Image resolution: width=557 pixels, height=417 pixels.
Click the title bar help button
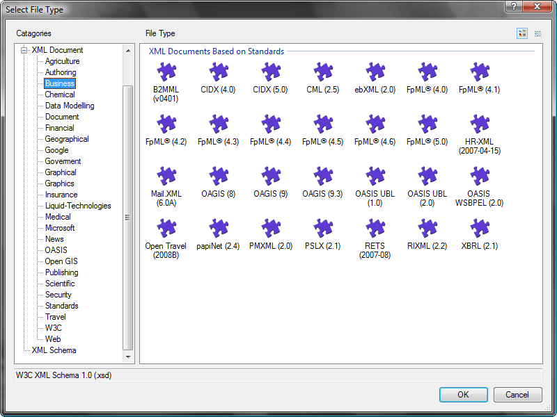(513, 6)
